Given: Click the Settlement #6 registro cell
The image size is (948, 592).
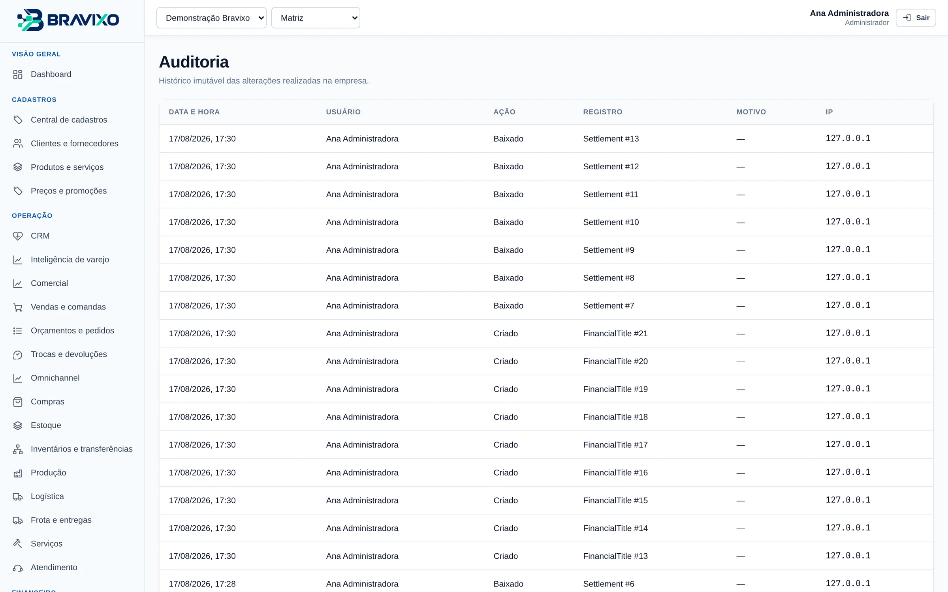Looking at the screenshot, I should [x=609, y=584].
